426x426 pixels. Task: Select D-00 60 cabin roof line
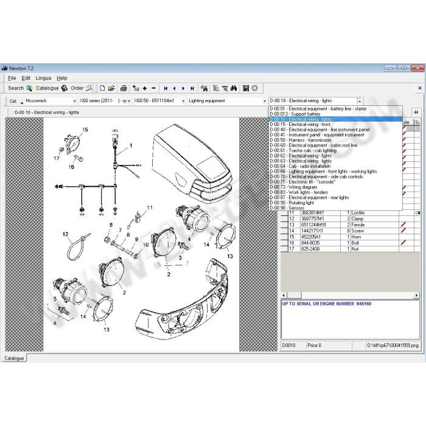coord(335,145)
